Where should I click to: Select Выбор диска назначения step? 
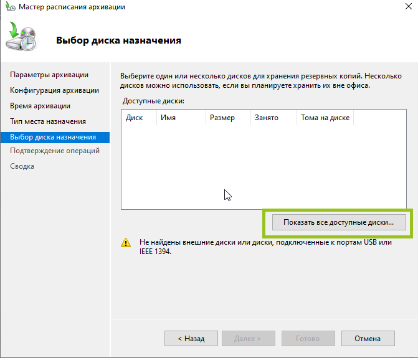click(55, 137)
